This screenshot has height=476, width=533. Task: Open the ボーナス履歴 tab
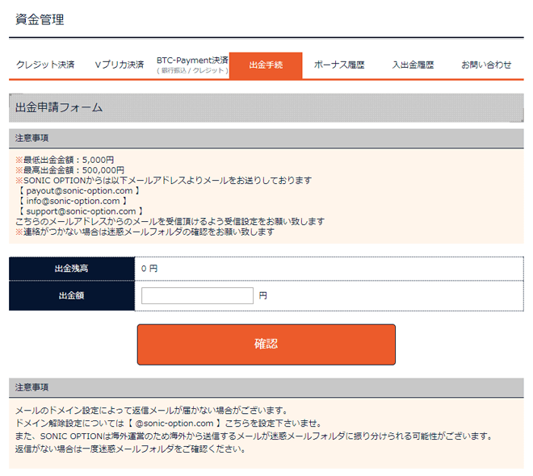pyautogui.click(x=339, y=65)
